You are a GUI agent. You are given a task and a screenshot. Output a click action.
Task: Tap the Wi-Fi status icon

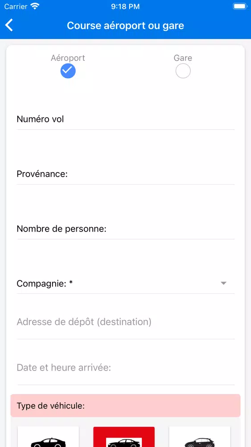pyautogui.click(x=35, y=6)
